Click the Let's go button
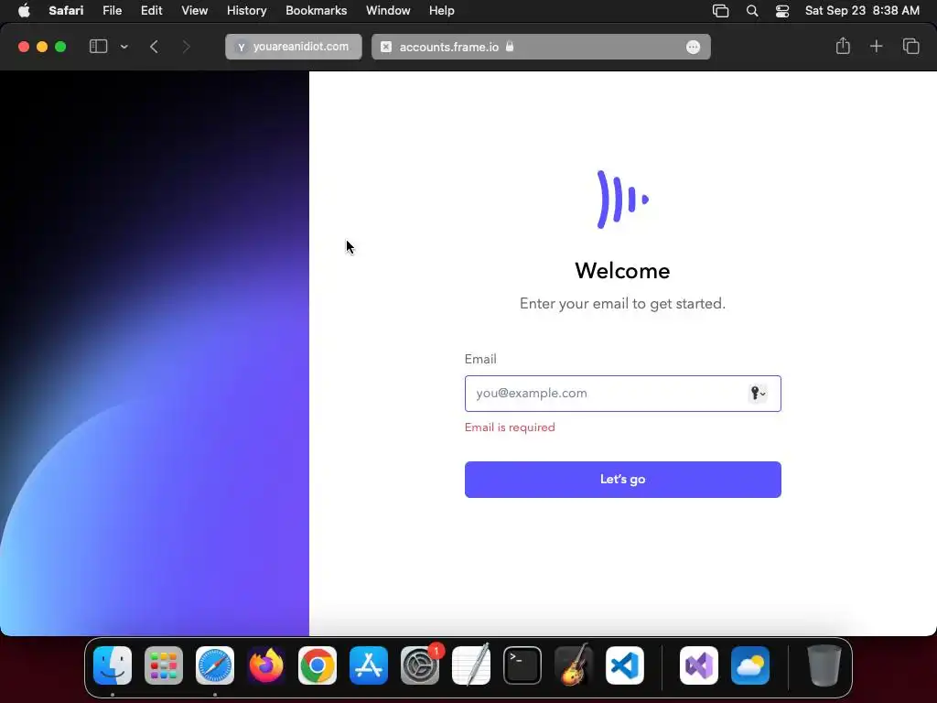This screenshot has width=937, height=703. click(622, 480)
